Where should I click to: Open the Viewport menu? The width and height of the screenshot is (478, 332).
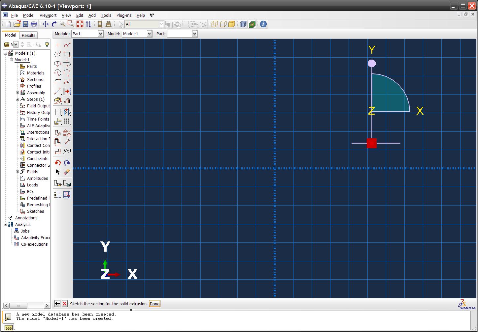48,15
